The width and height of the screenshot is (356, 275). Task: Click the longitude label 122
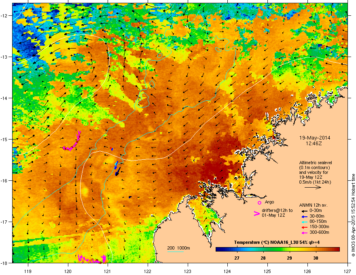point(148,271)
